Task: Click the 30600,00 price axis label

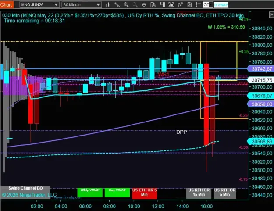Action: [x=262, y=129]
